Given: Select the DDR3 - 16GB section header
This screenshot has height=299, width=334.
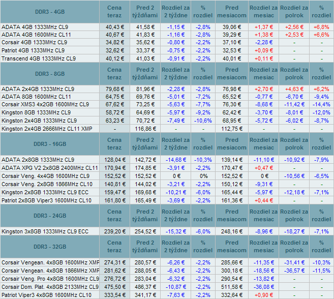Looking at the screenshot, I should pos(50,144).
